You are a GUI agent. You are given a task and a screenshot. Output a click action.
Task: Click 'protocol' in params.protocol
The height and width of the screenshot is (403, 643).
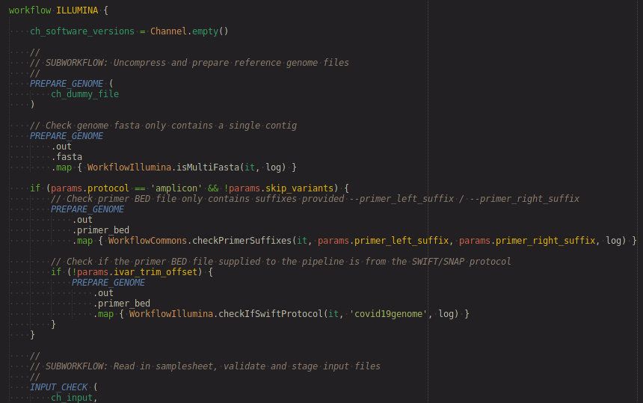pos(108,188)
